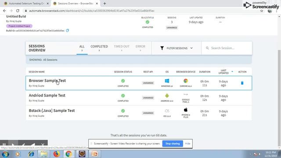
Task: Click the completed check icon for Andriod Sample Test
Action: [123, 96]
